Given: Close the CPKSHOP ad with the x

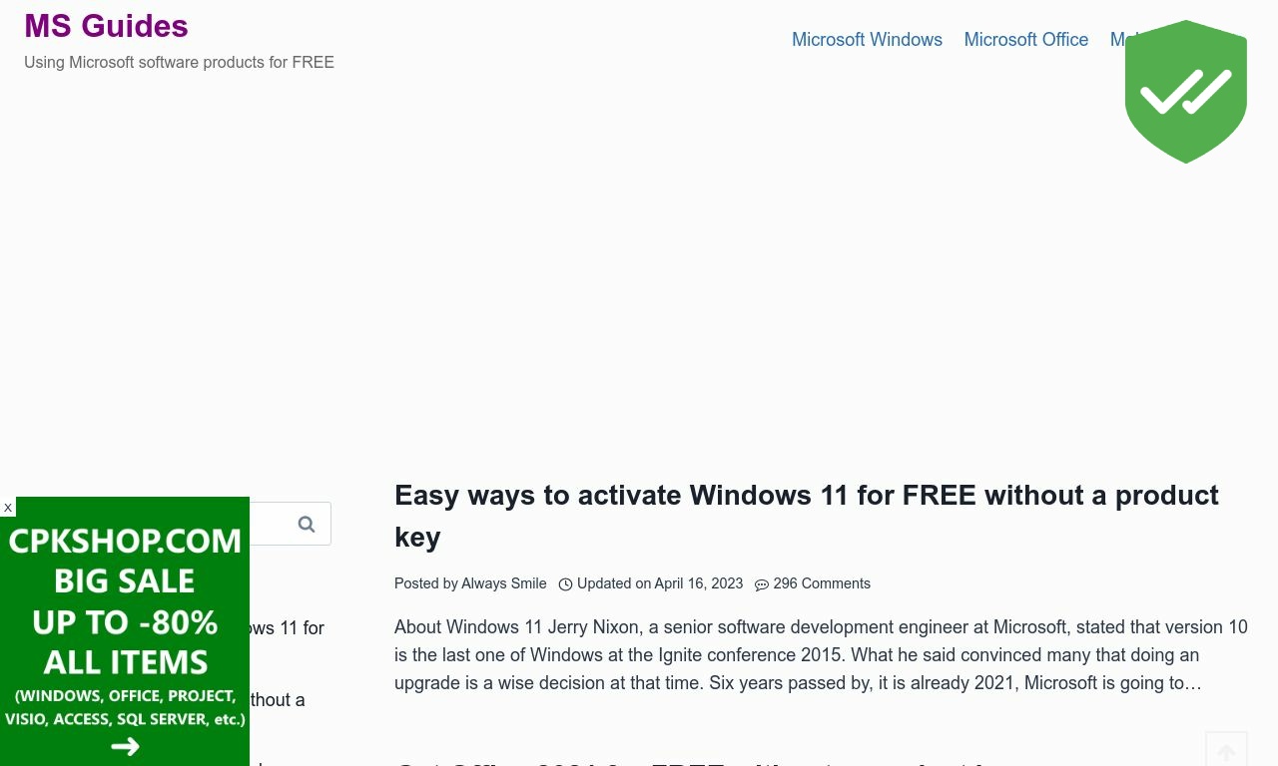Looking at the screenshot, I should tap(8, 508).
